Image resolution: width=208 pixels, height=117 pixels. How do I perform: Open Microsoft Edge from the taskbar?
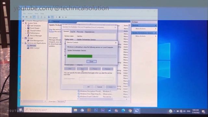pyautogui.click(x=123, y=110)
